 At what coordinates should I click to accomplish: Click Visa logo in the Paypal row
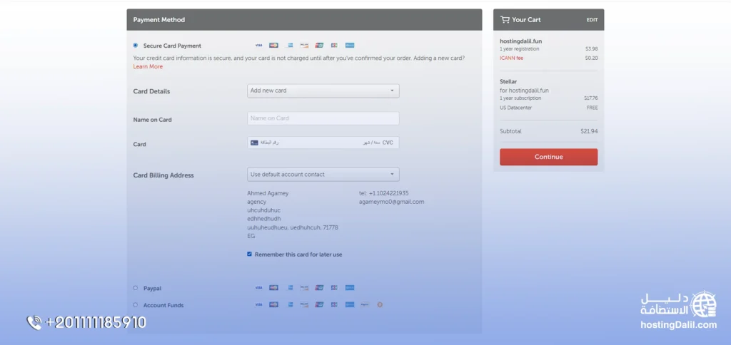click(x=258, y=288)
